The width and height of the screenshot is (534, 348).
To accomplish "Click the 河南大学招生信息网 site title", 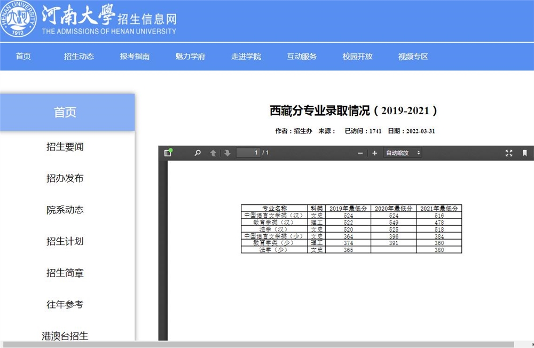I will [109, 20].
